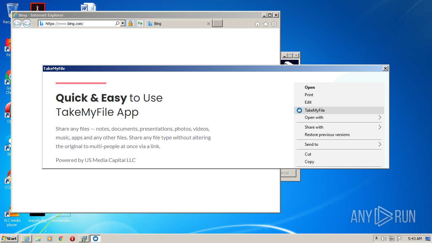The width and height of the screenshot is (432, 243).
Task: Open Action Center flag icon
Action: point(400,239)
